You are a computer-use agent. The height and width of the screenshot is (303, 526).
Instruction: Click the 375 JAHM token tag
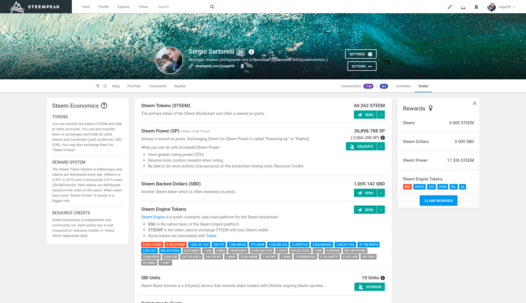(x=257, y=245)
